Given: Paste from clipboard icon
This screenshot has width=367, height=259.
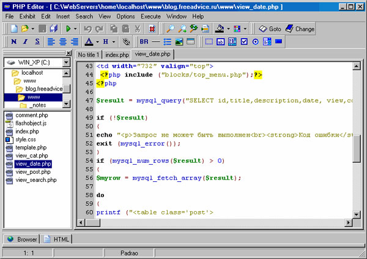Looking at the screenshot, I should coord(125,29).
